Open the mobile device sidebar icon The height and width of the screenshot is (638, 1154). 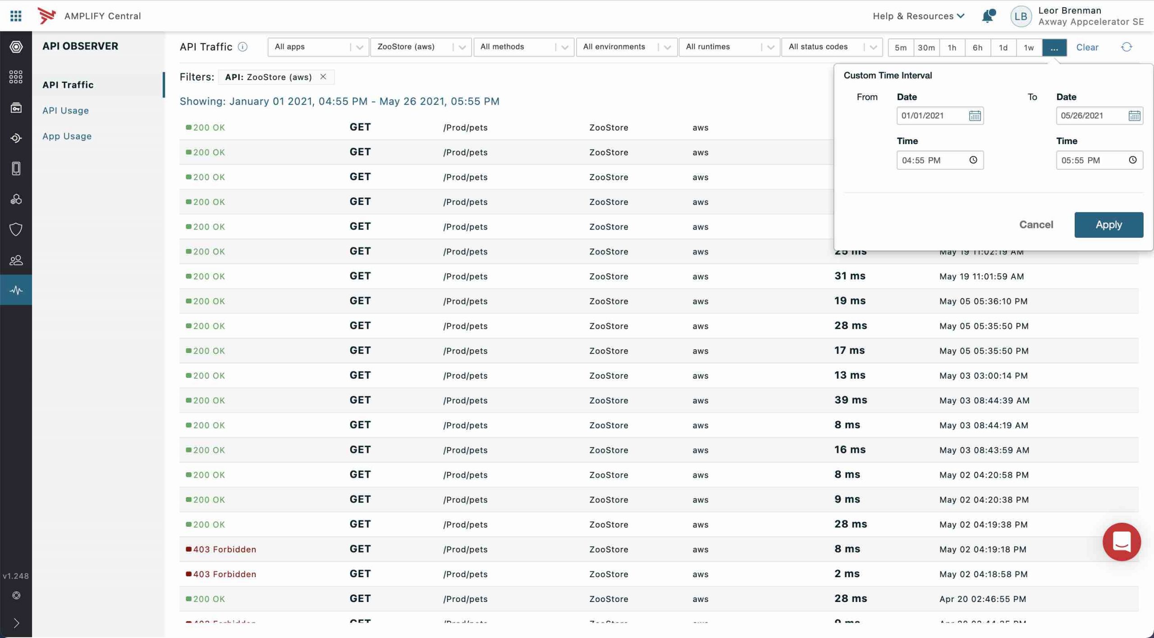(x=16, y=168)
